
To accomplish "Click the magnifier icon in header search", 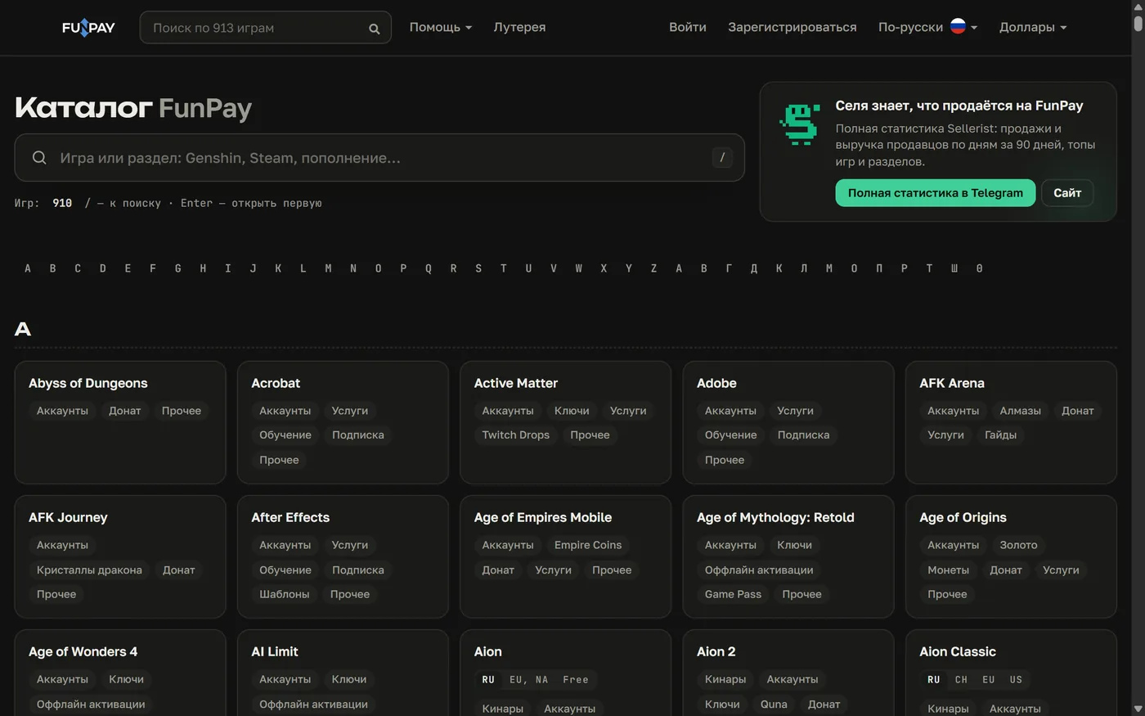I will [374, 29].
